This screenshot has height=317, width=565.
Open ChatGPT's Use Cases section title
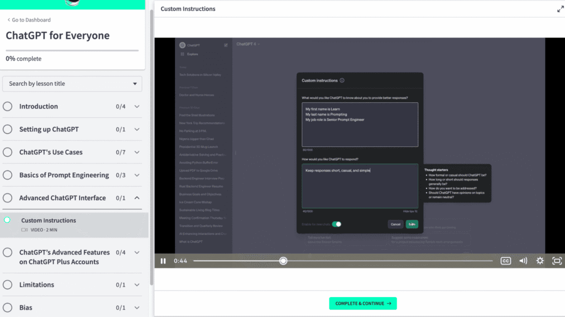point(51,152)
